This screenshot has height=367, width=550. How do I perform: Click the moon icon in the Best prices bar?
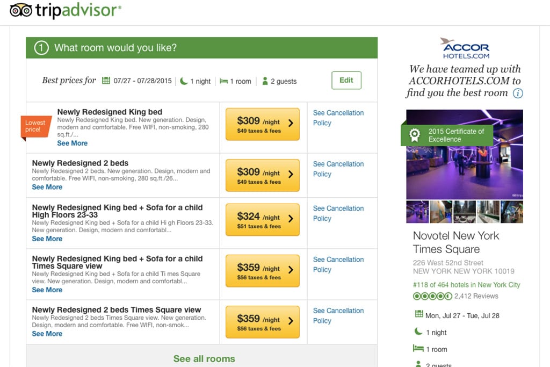(184, 81)
